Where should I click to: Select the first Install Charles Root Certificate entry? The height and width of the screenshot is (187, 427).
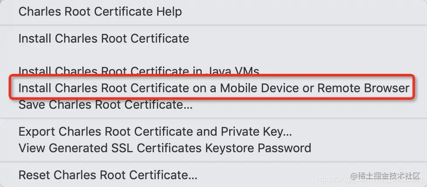pos(104,38)
